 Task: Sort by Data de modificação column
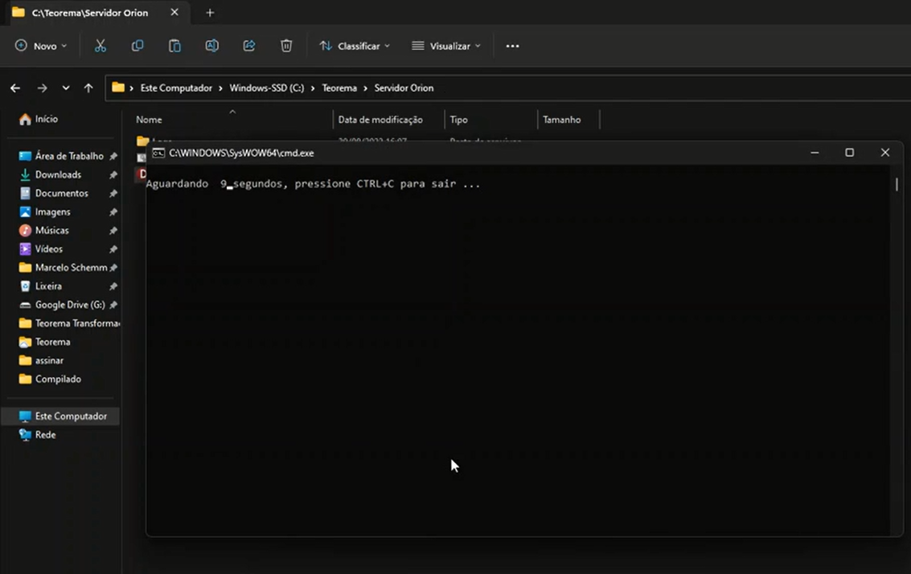click(380, 120)
